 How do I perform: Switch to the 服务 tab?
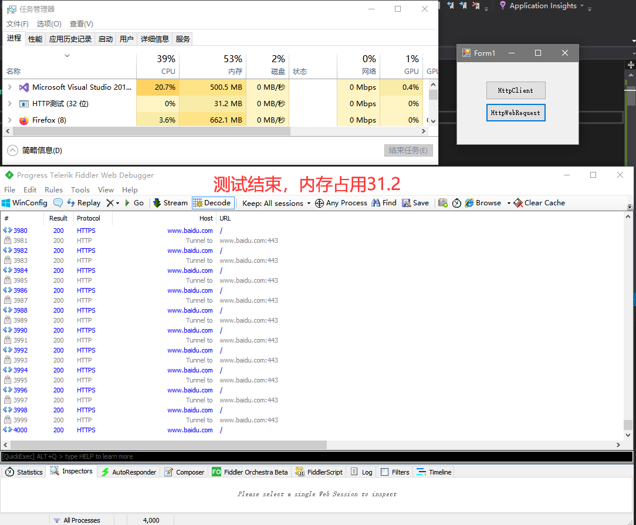pos(182,39)
